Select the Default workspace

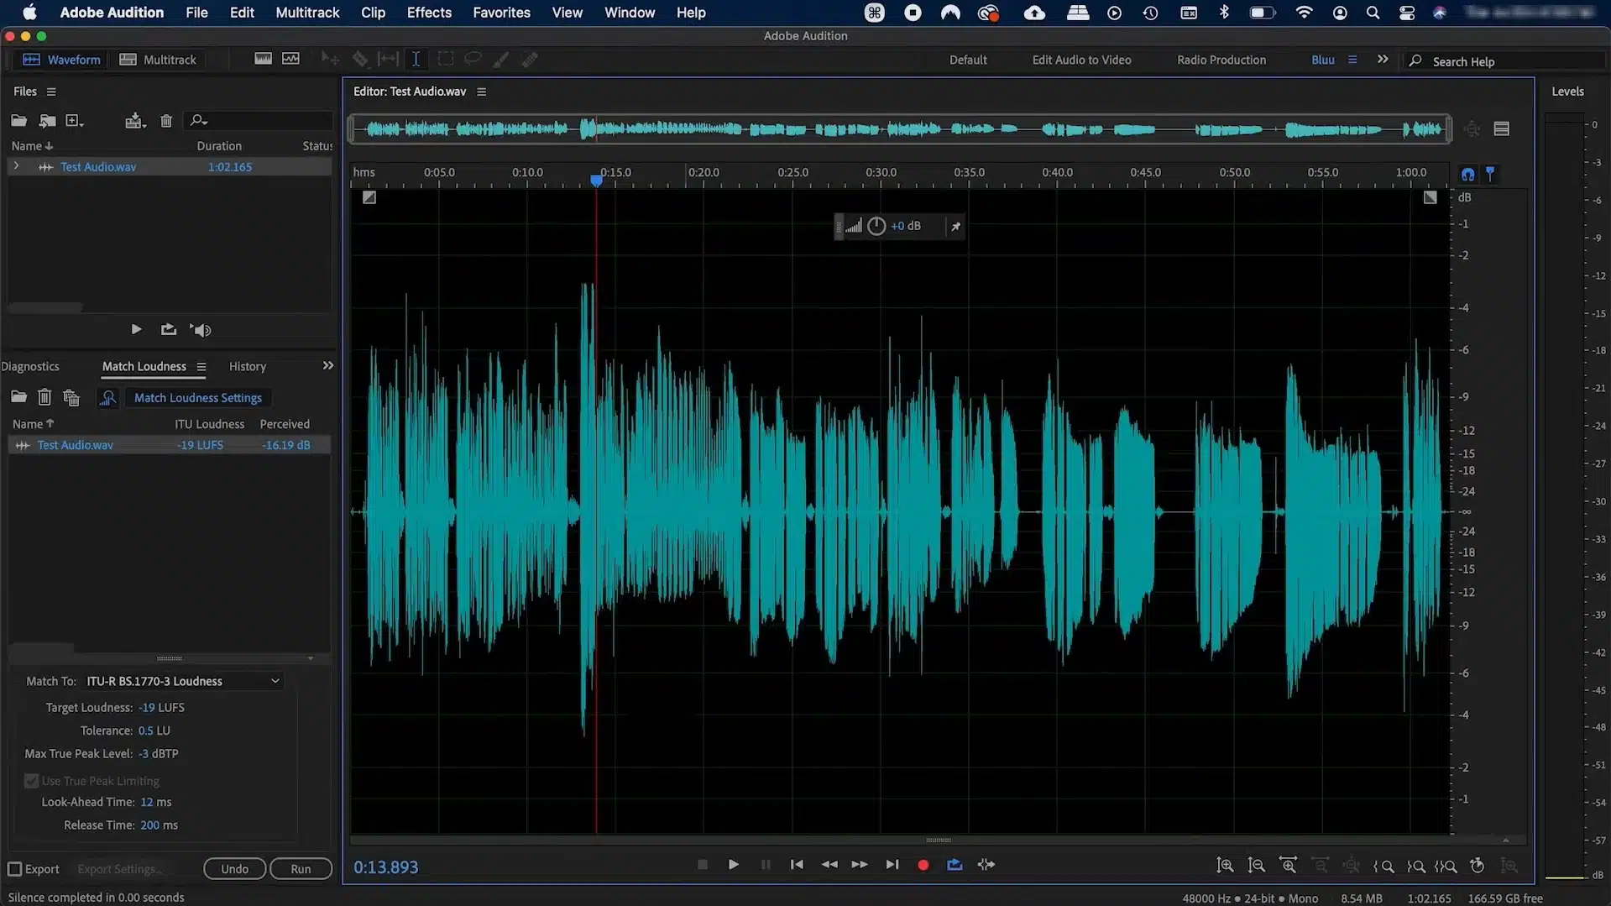968,60
